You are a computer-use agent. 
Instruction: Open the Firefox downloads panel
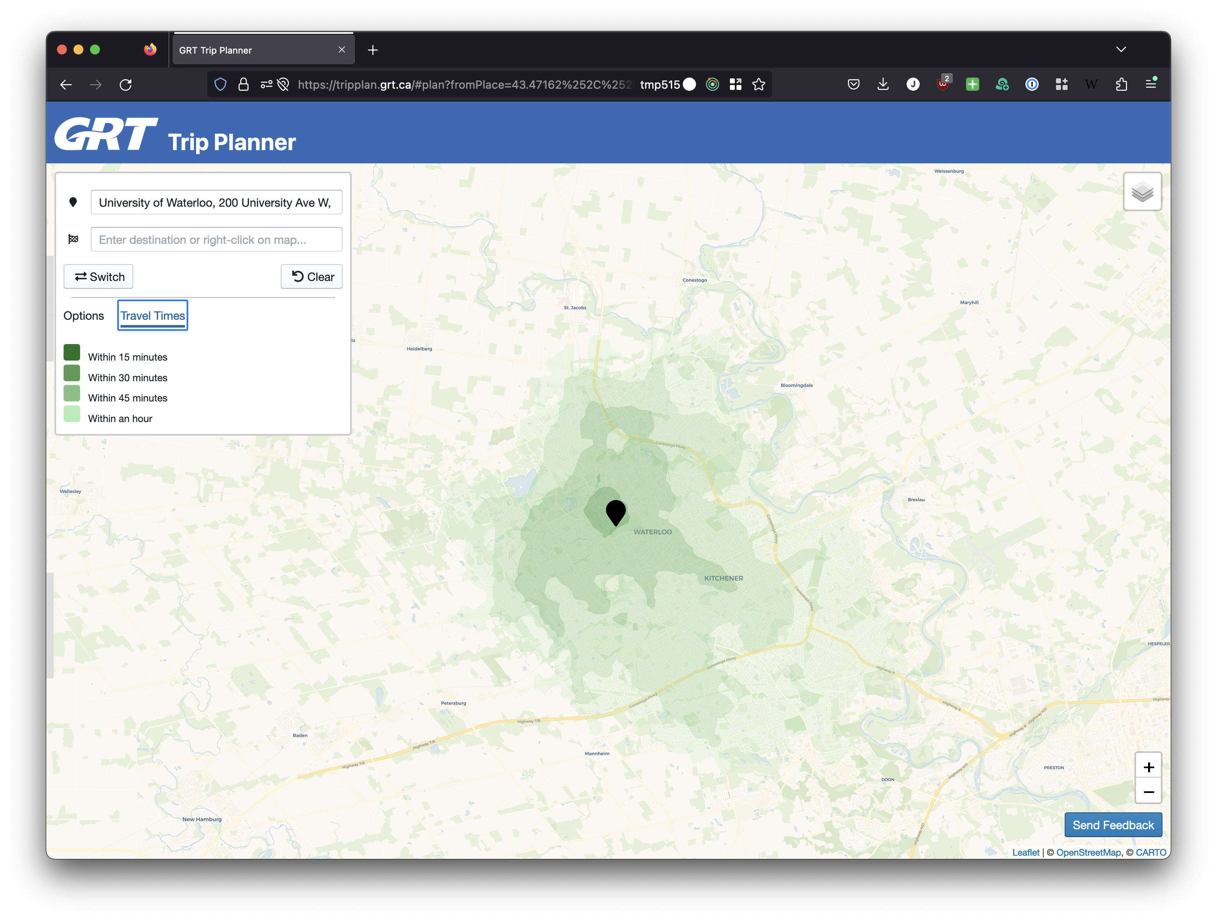click(883, 84)
